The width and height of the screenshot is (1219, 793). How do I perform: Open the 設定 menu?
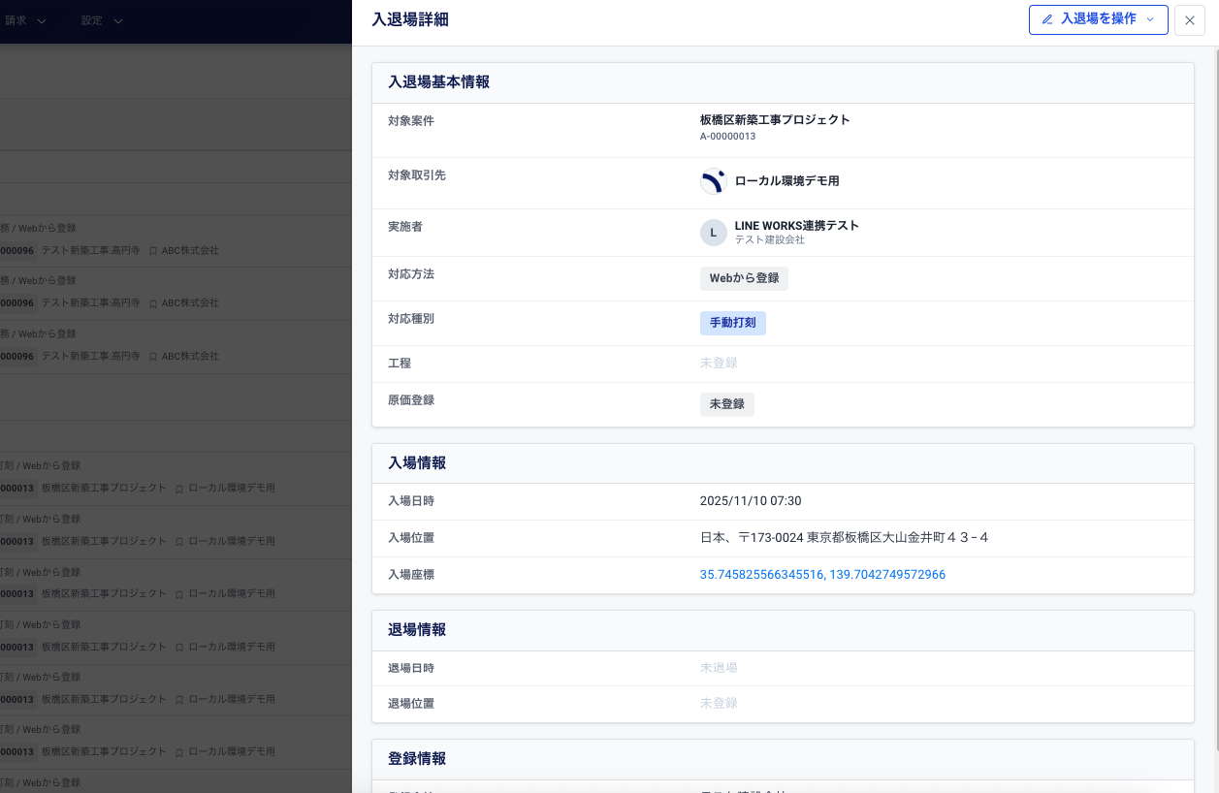coord(92,20)
